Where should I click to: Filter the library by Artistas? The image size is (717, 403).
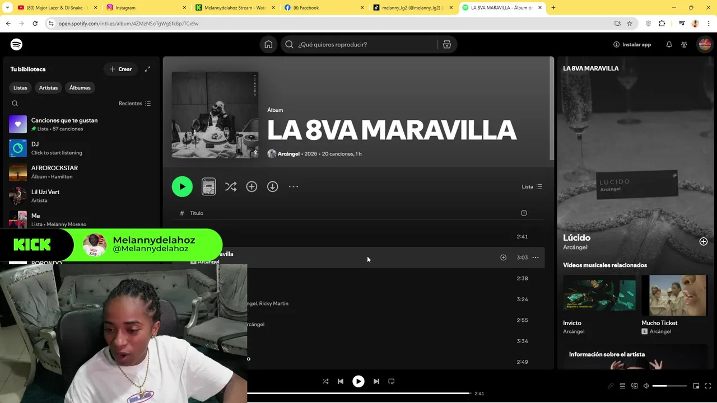[48, 88]
